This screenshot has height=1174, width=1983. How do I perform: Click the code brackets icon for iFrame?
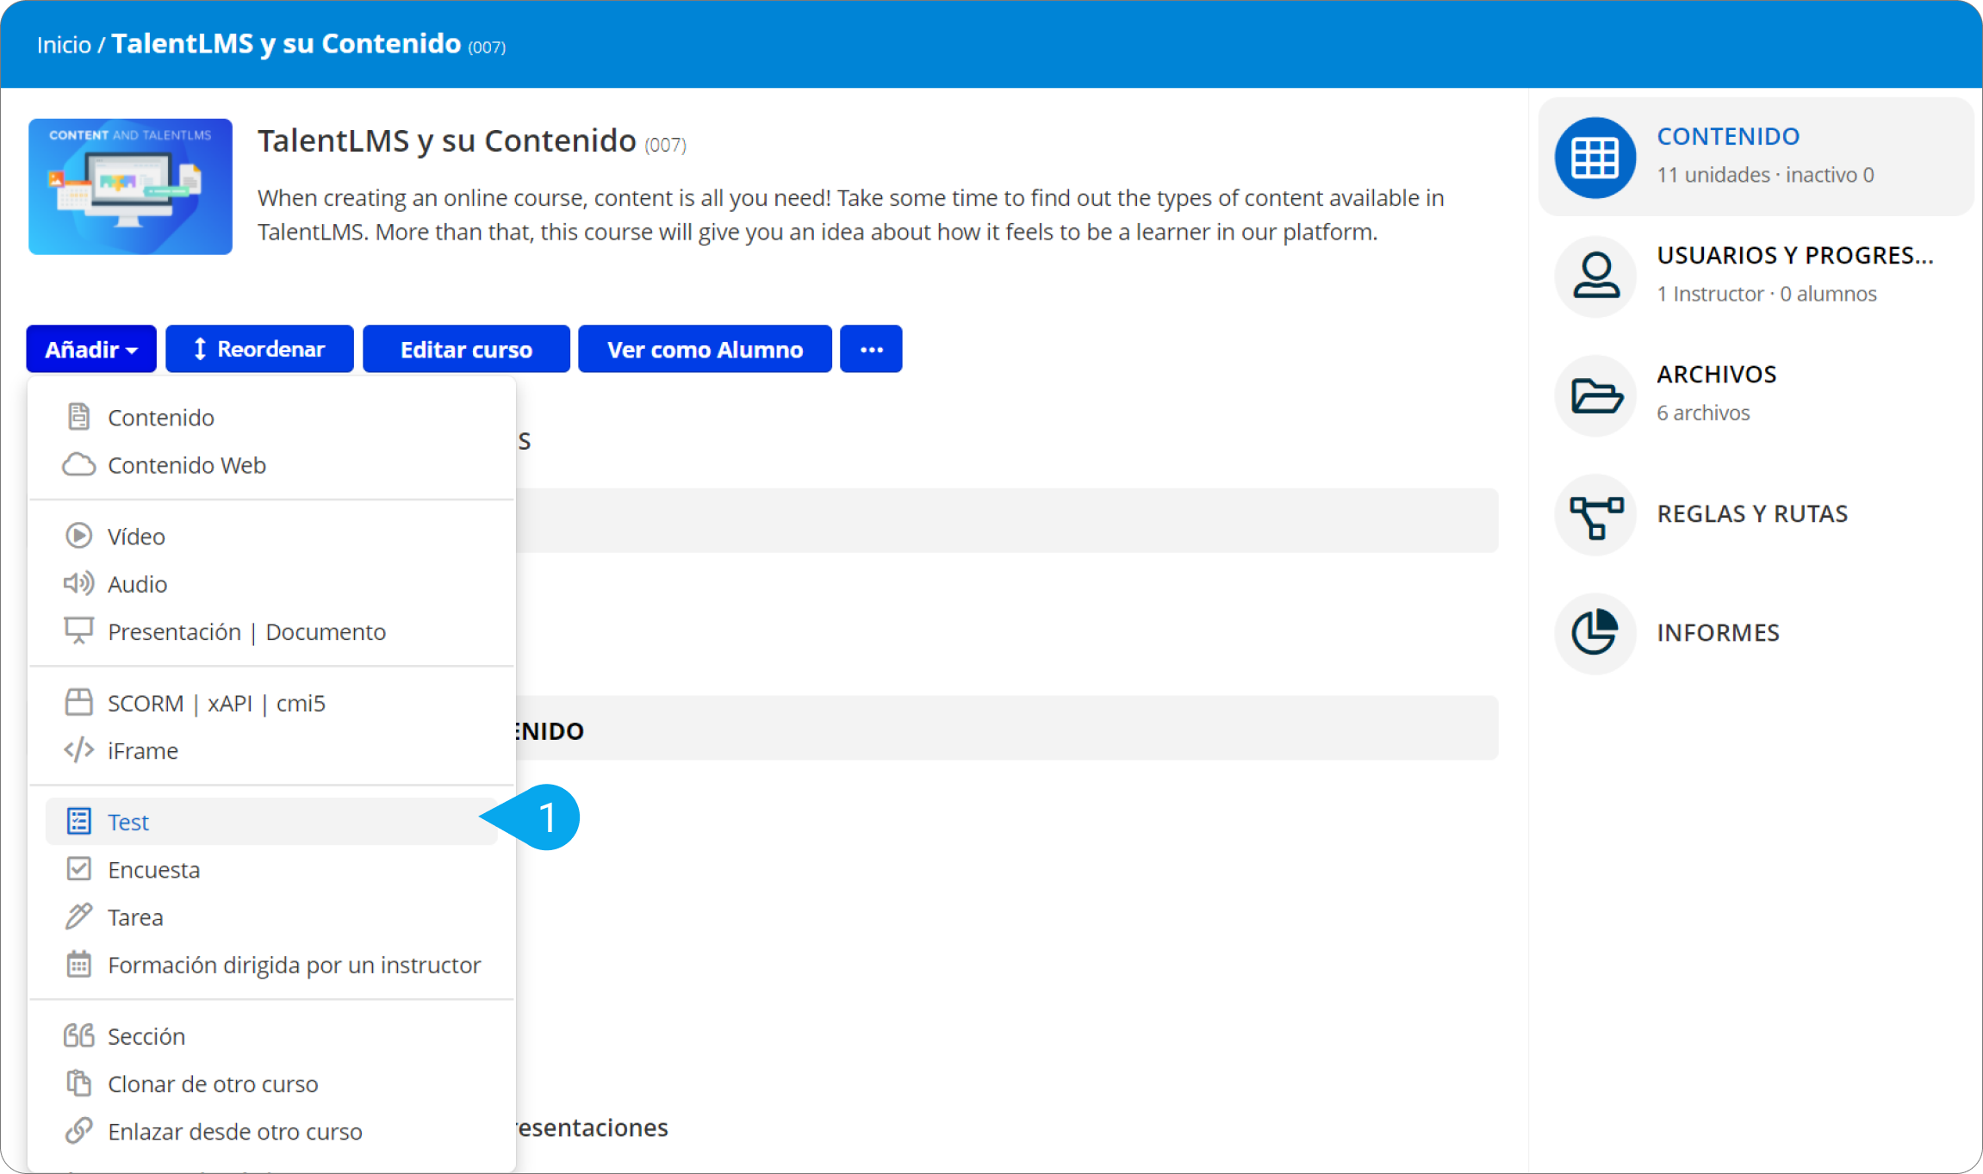pos(78,750)
